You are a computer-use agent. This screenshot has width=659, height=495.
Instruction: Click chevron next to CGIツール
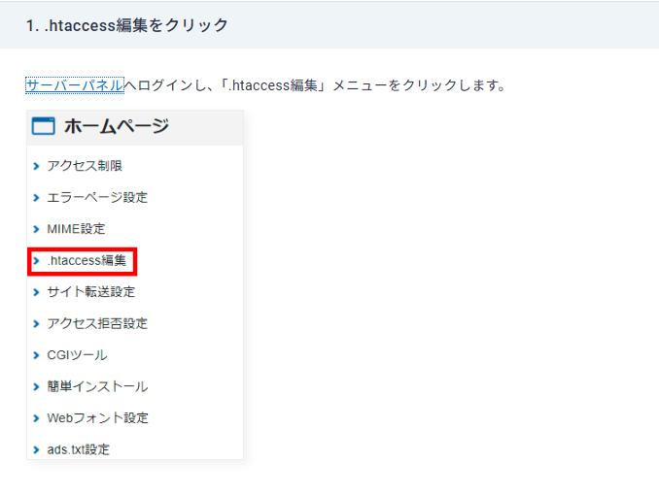pos(36,355)
